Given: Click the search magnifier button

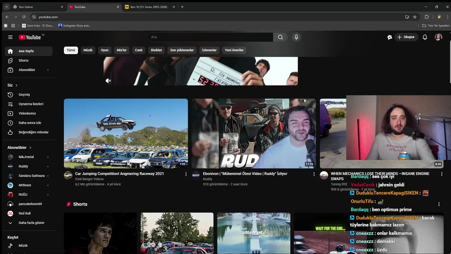Looking at the screenshot, I should (x=280, y=37).
